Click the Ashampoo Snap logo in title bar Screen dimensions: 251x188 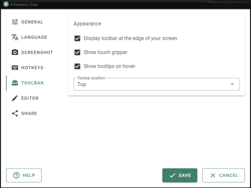tap(6, 4)
